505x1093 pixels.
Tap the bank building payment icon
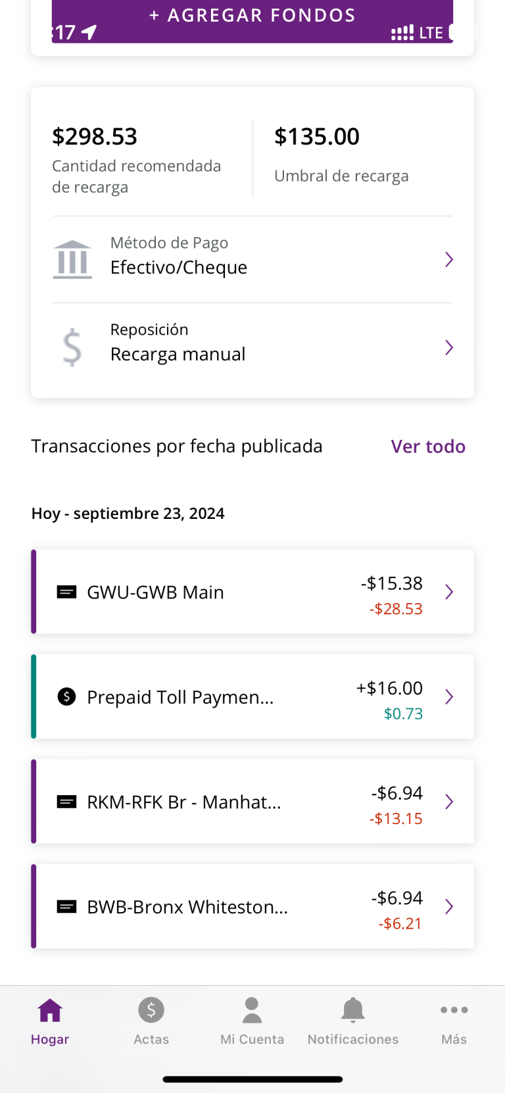tap(72, 259)
